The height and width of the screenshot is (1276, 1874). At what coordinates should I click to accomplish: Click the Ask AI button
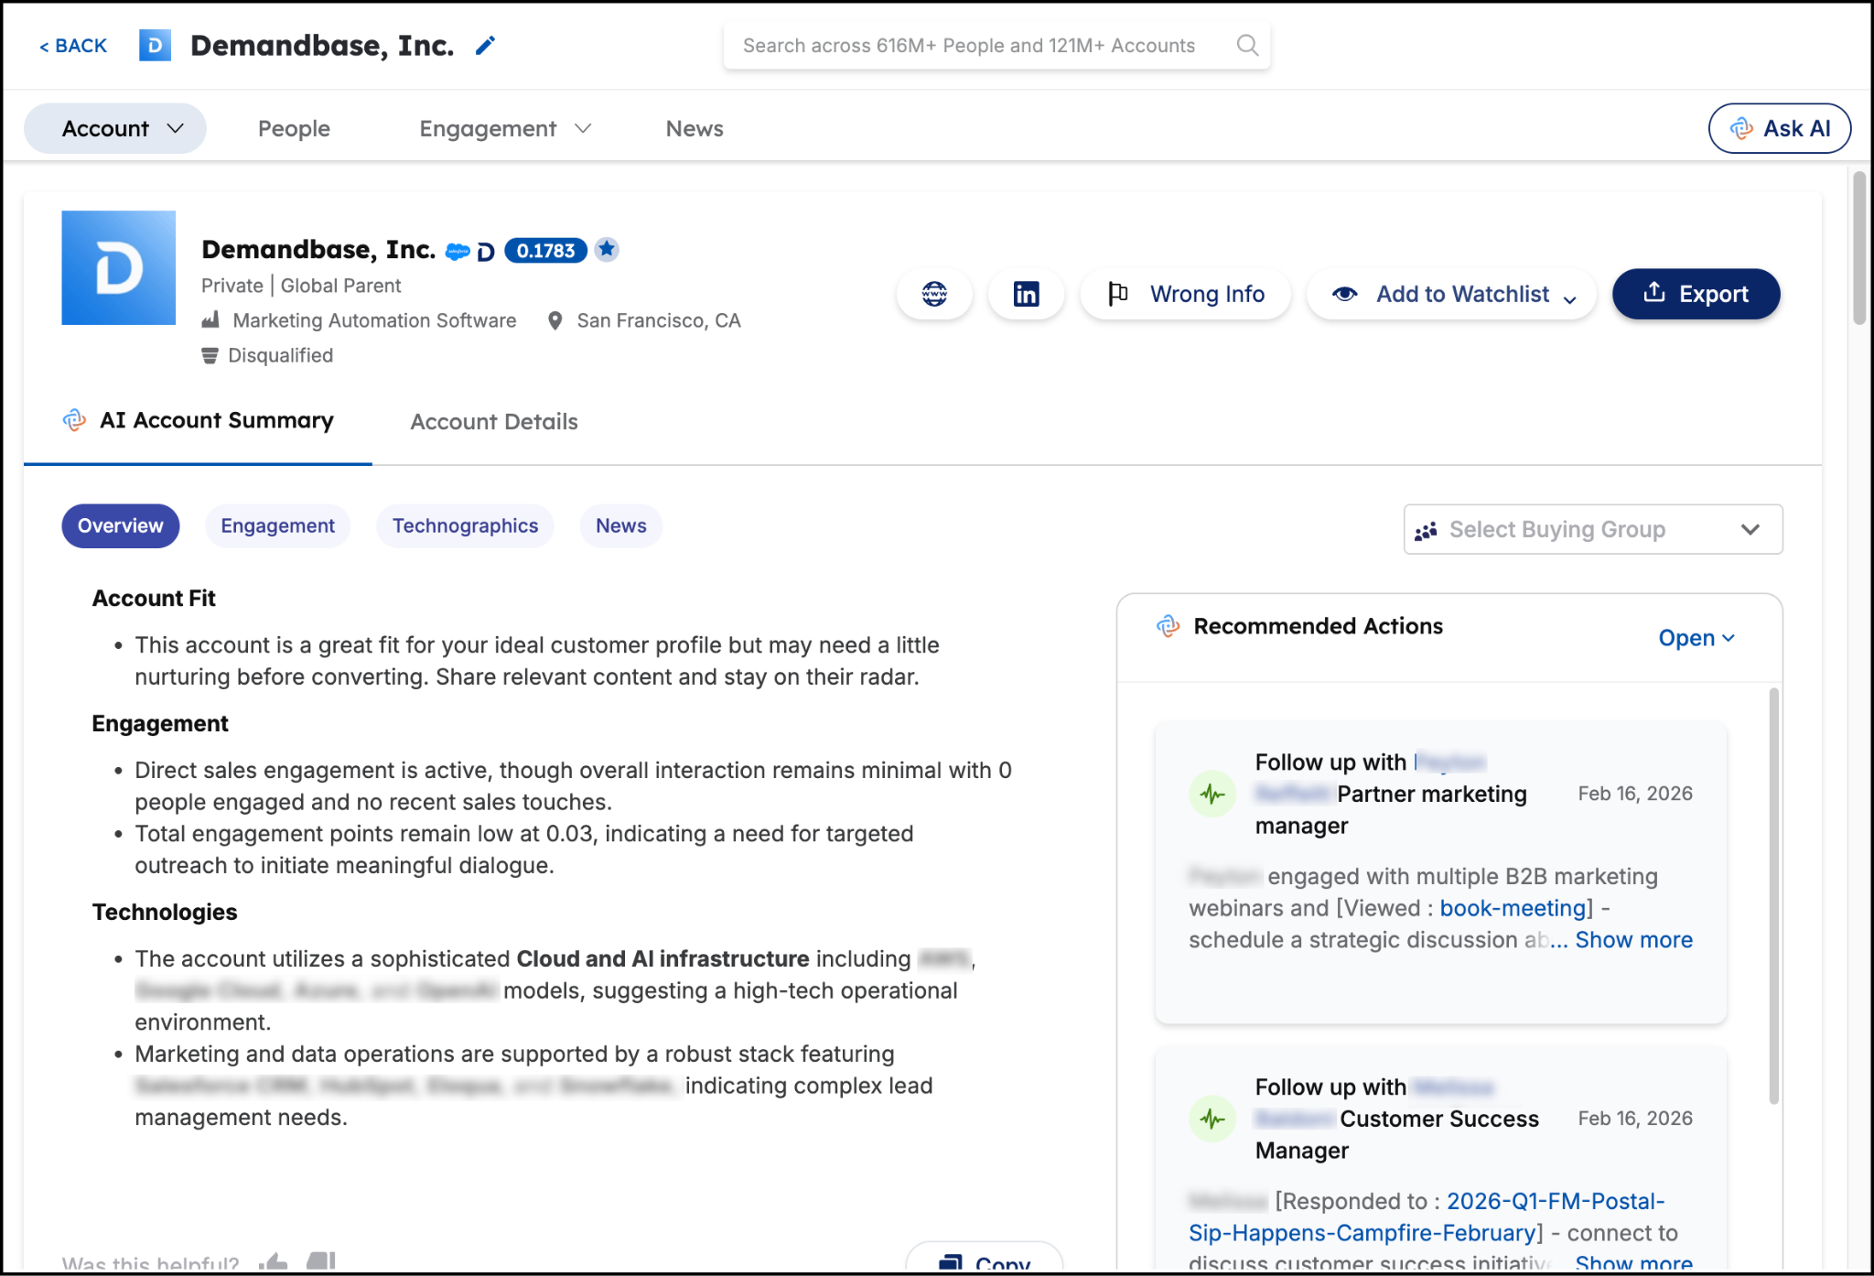(1780, 128)
